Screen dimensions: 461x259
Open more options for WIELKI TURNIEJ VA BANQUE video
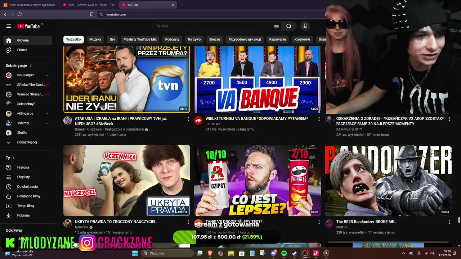pos(319,119)
